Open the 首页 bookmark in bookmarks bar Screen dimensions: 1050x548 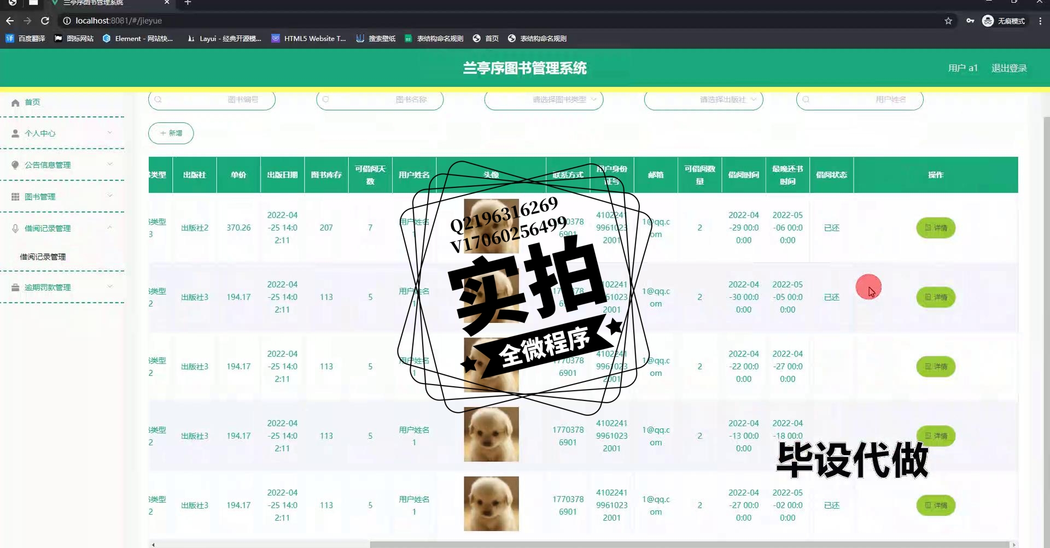486,38
